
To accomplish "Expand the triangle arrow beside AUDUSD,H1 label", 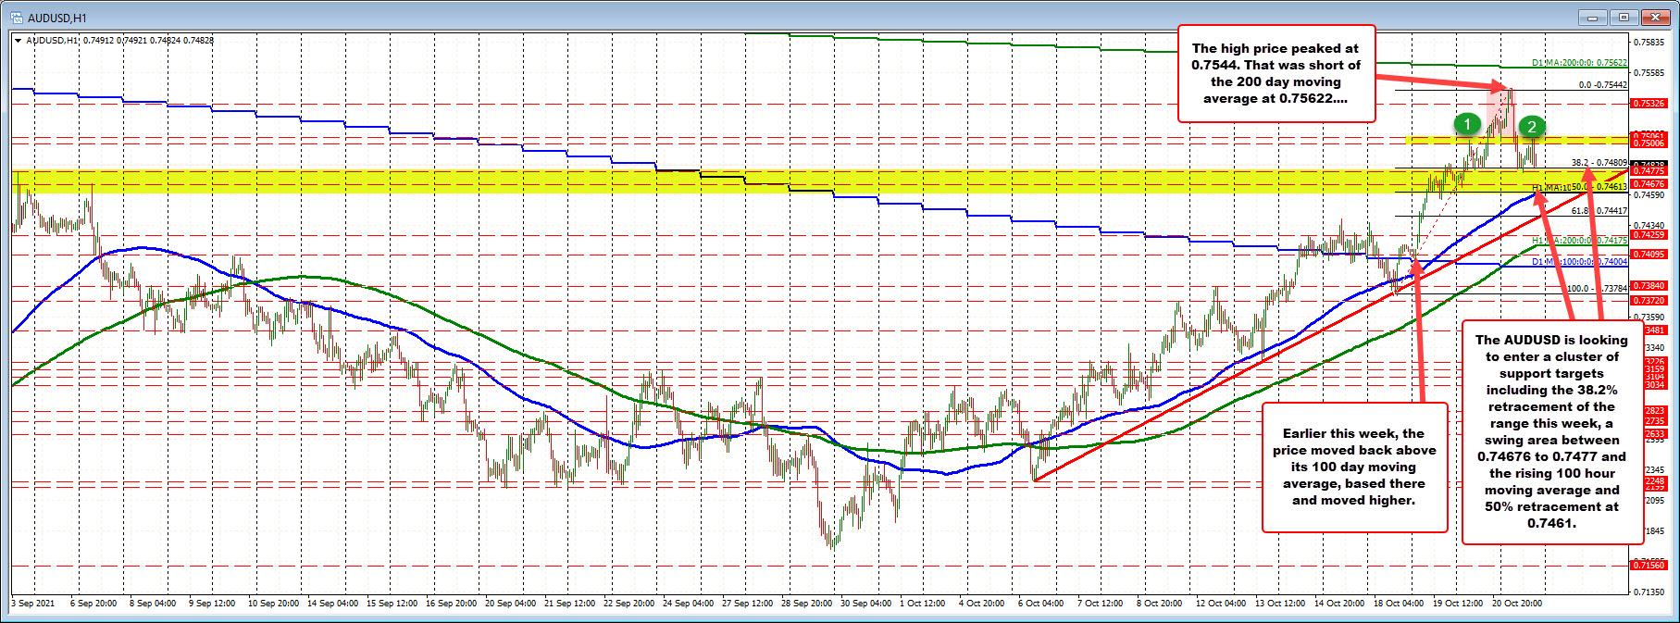I will (x=19, y=41).
